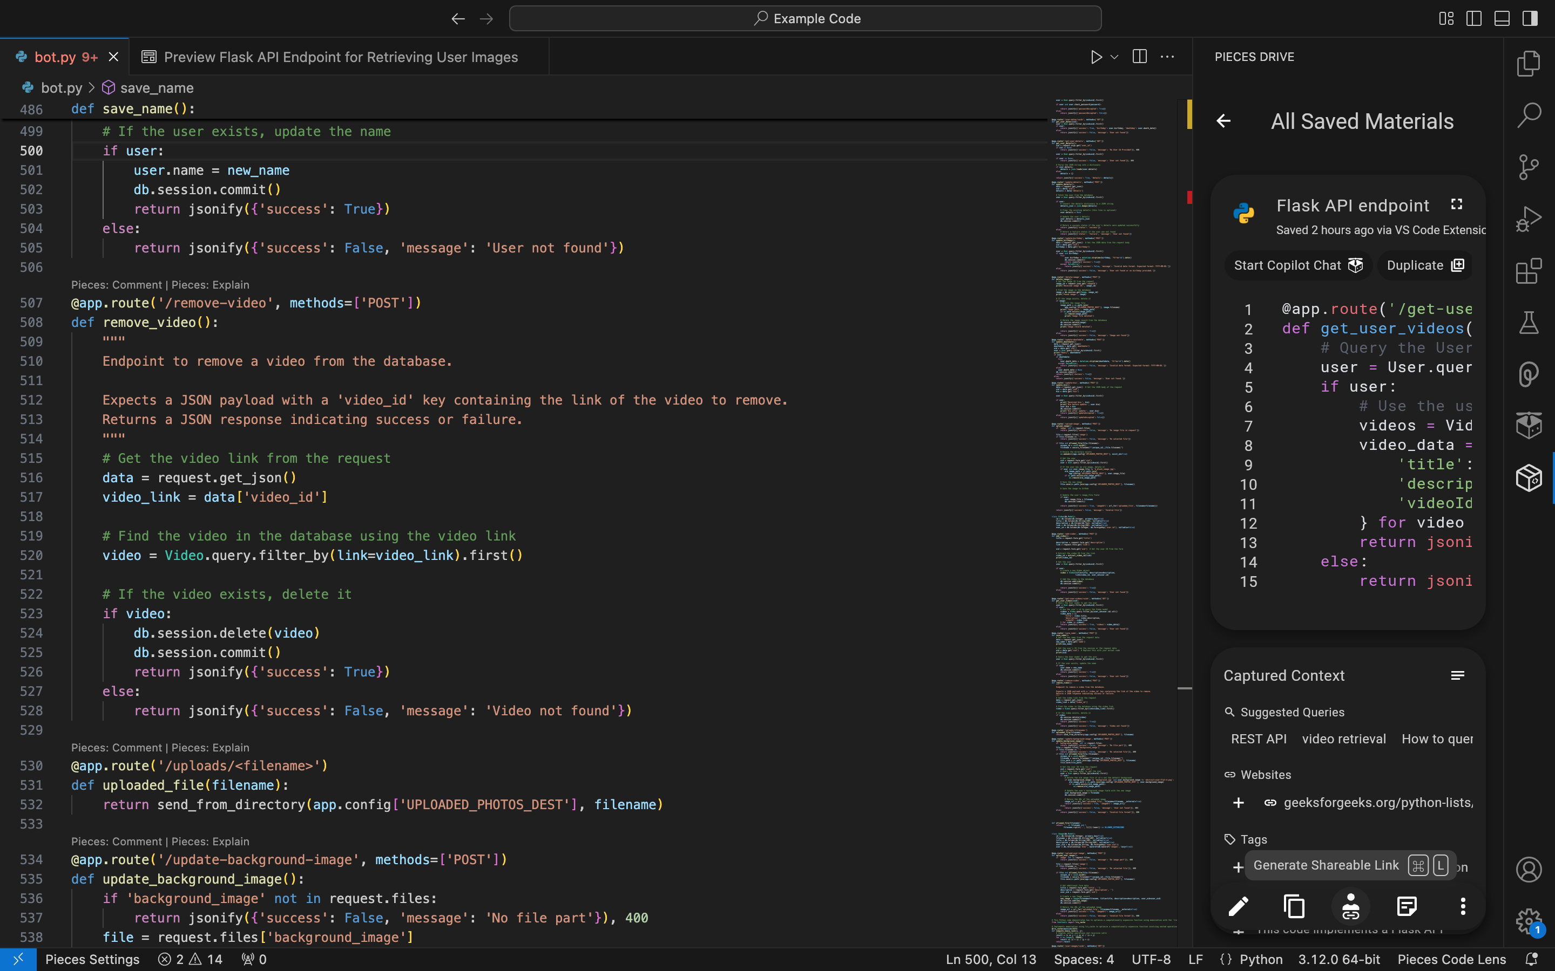Open the Search view icon
The width and height of the screenshot is (1555, 971).
[x=1529, y=115]
